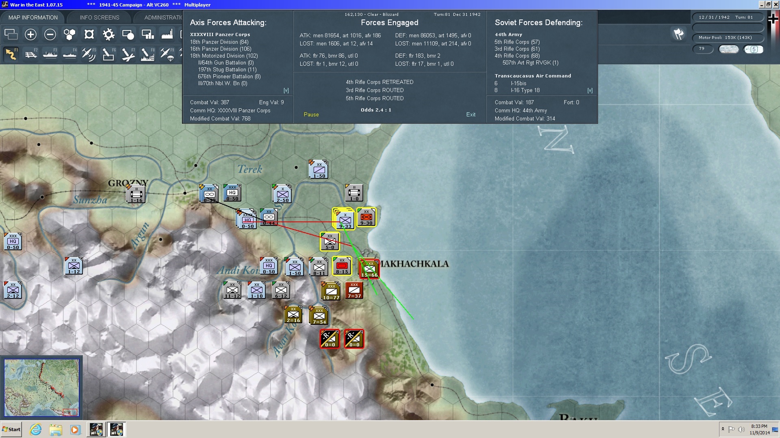The height and width of the screenshot is (438, 780).
Task: Select the F8 bomb city mode icon
Action: pos(147,54)
